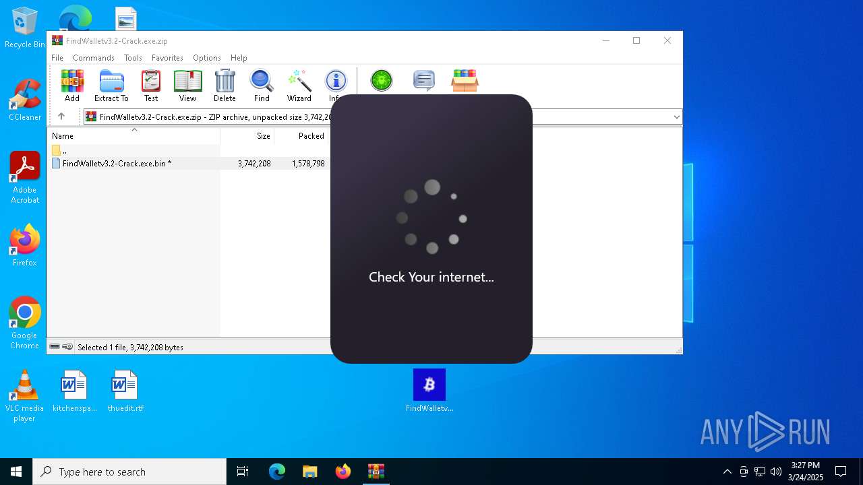Open the Help menu
Viewport: 863px width, 485px height.
point(239,58)
